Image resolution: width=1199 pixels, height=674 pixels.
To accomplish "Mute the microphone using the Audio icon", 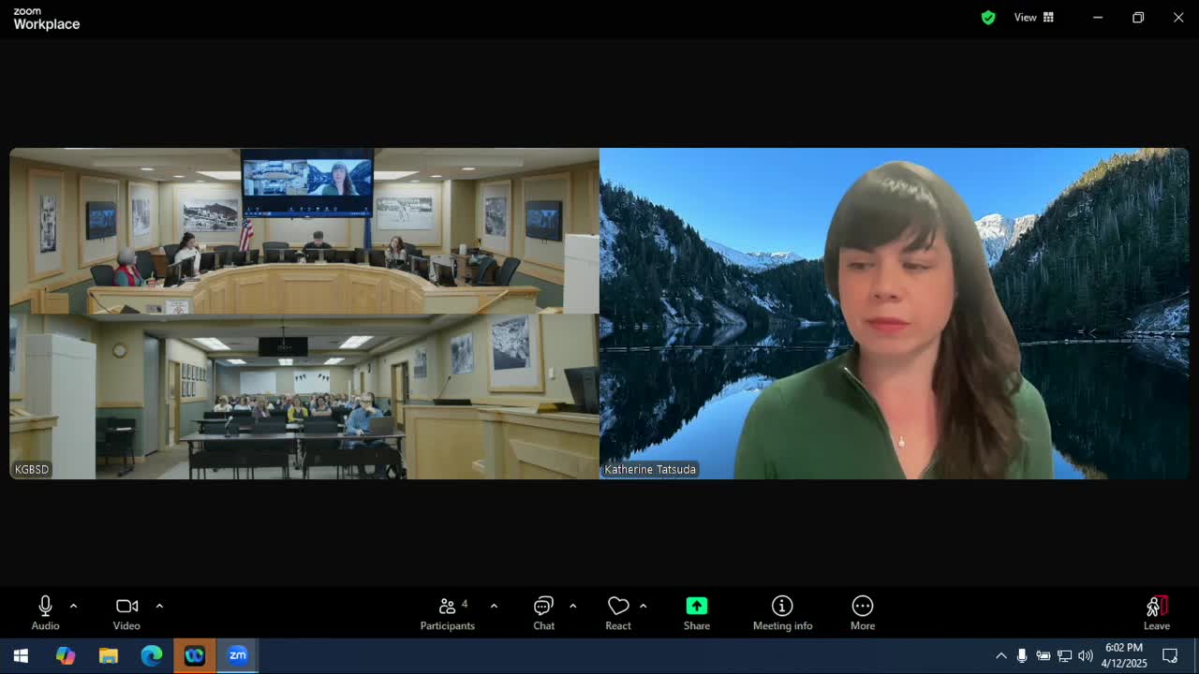I will [44, 606].
